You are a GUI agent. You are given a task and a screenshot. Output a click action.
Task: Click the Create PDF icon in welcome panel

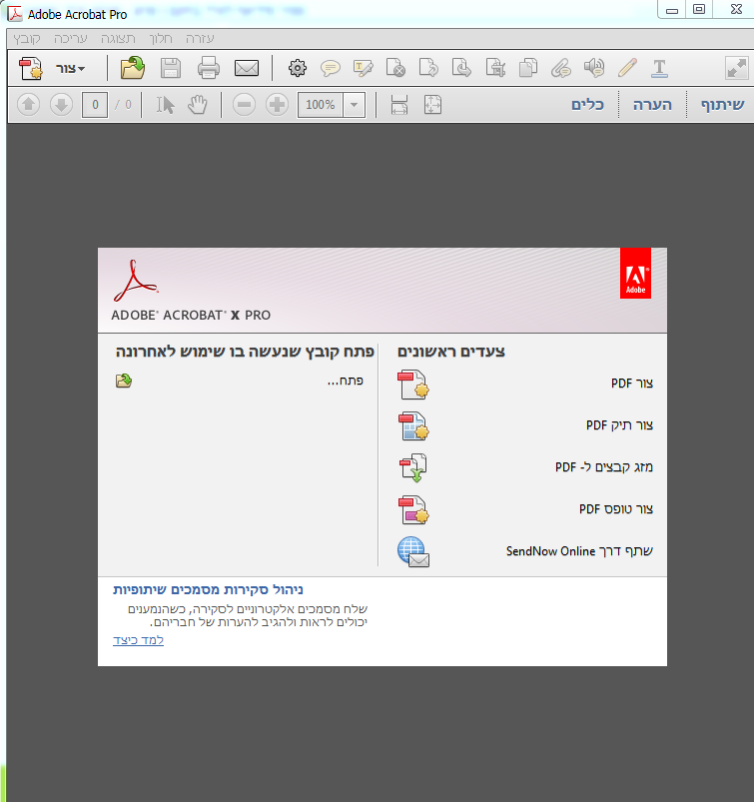click(x=413, y=385)
